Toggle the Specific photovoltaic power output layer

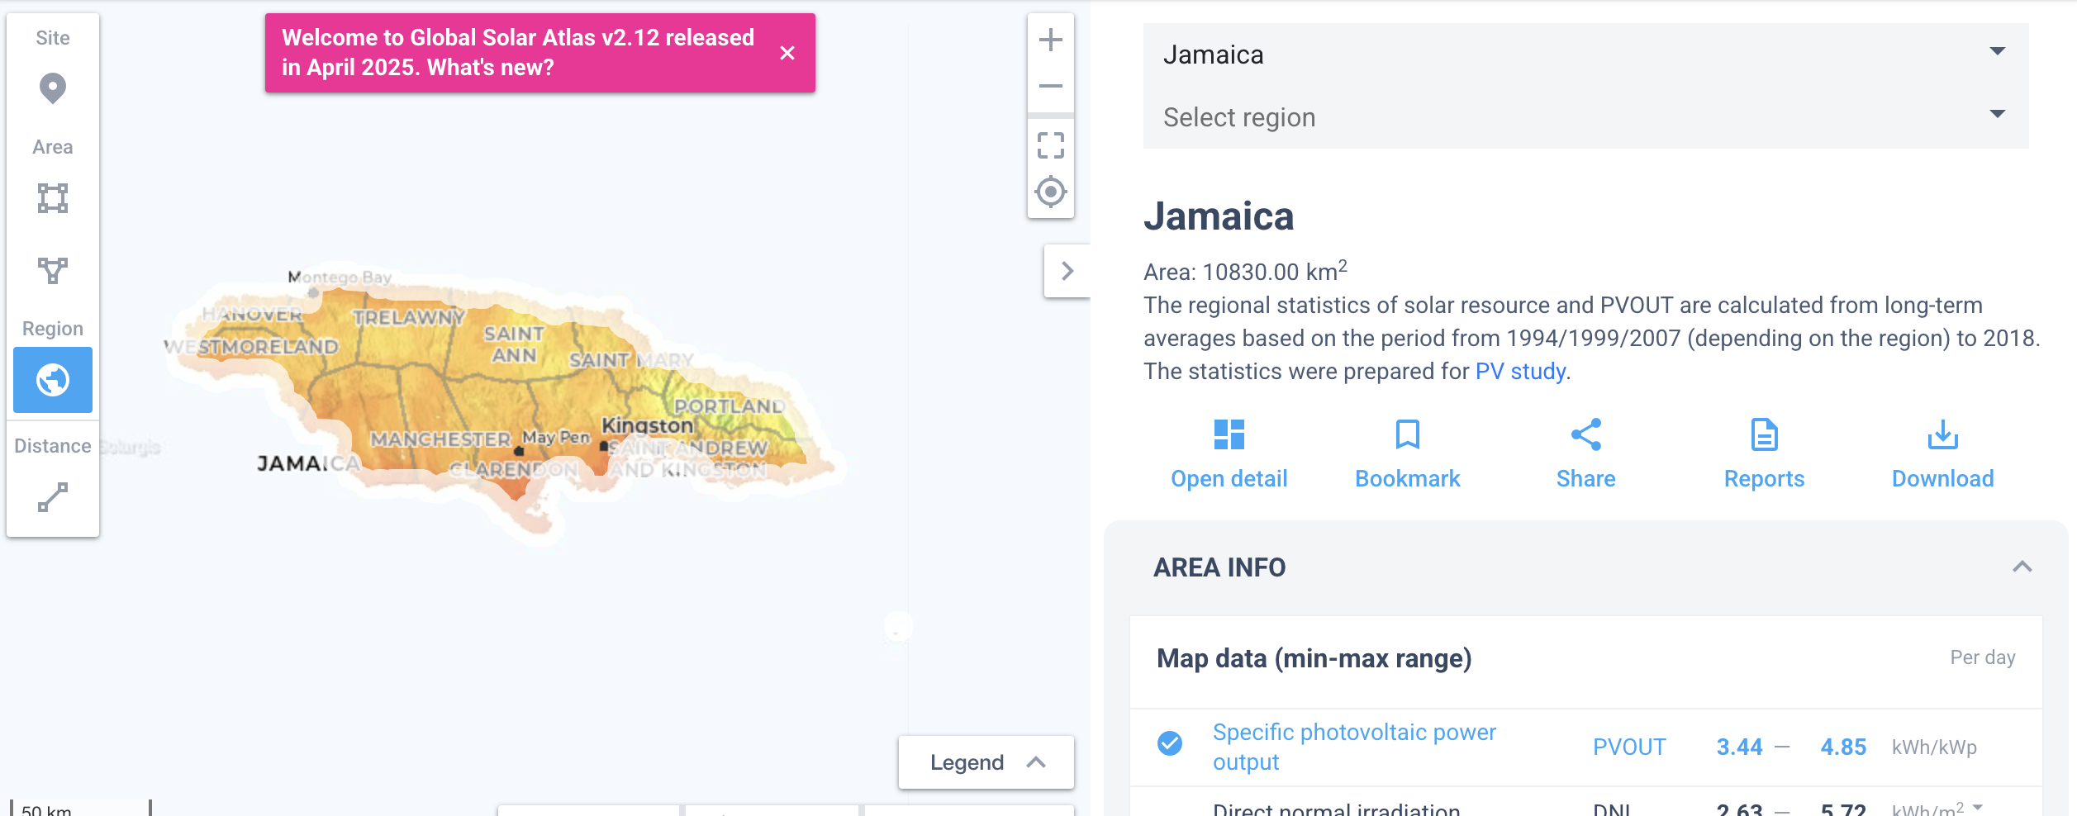[1167, 746]
